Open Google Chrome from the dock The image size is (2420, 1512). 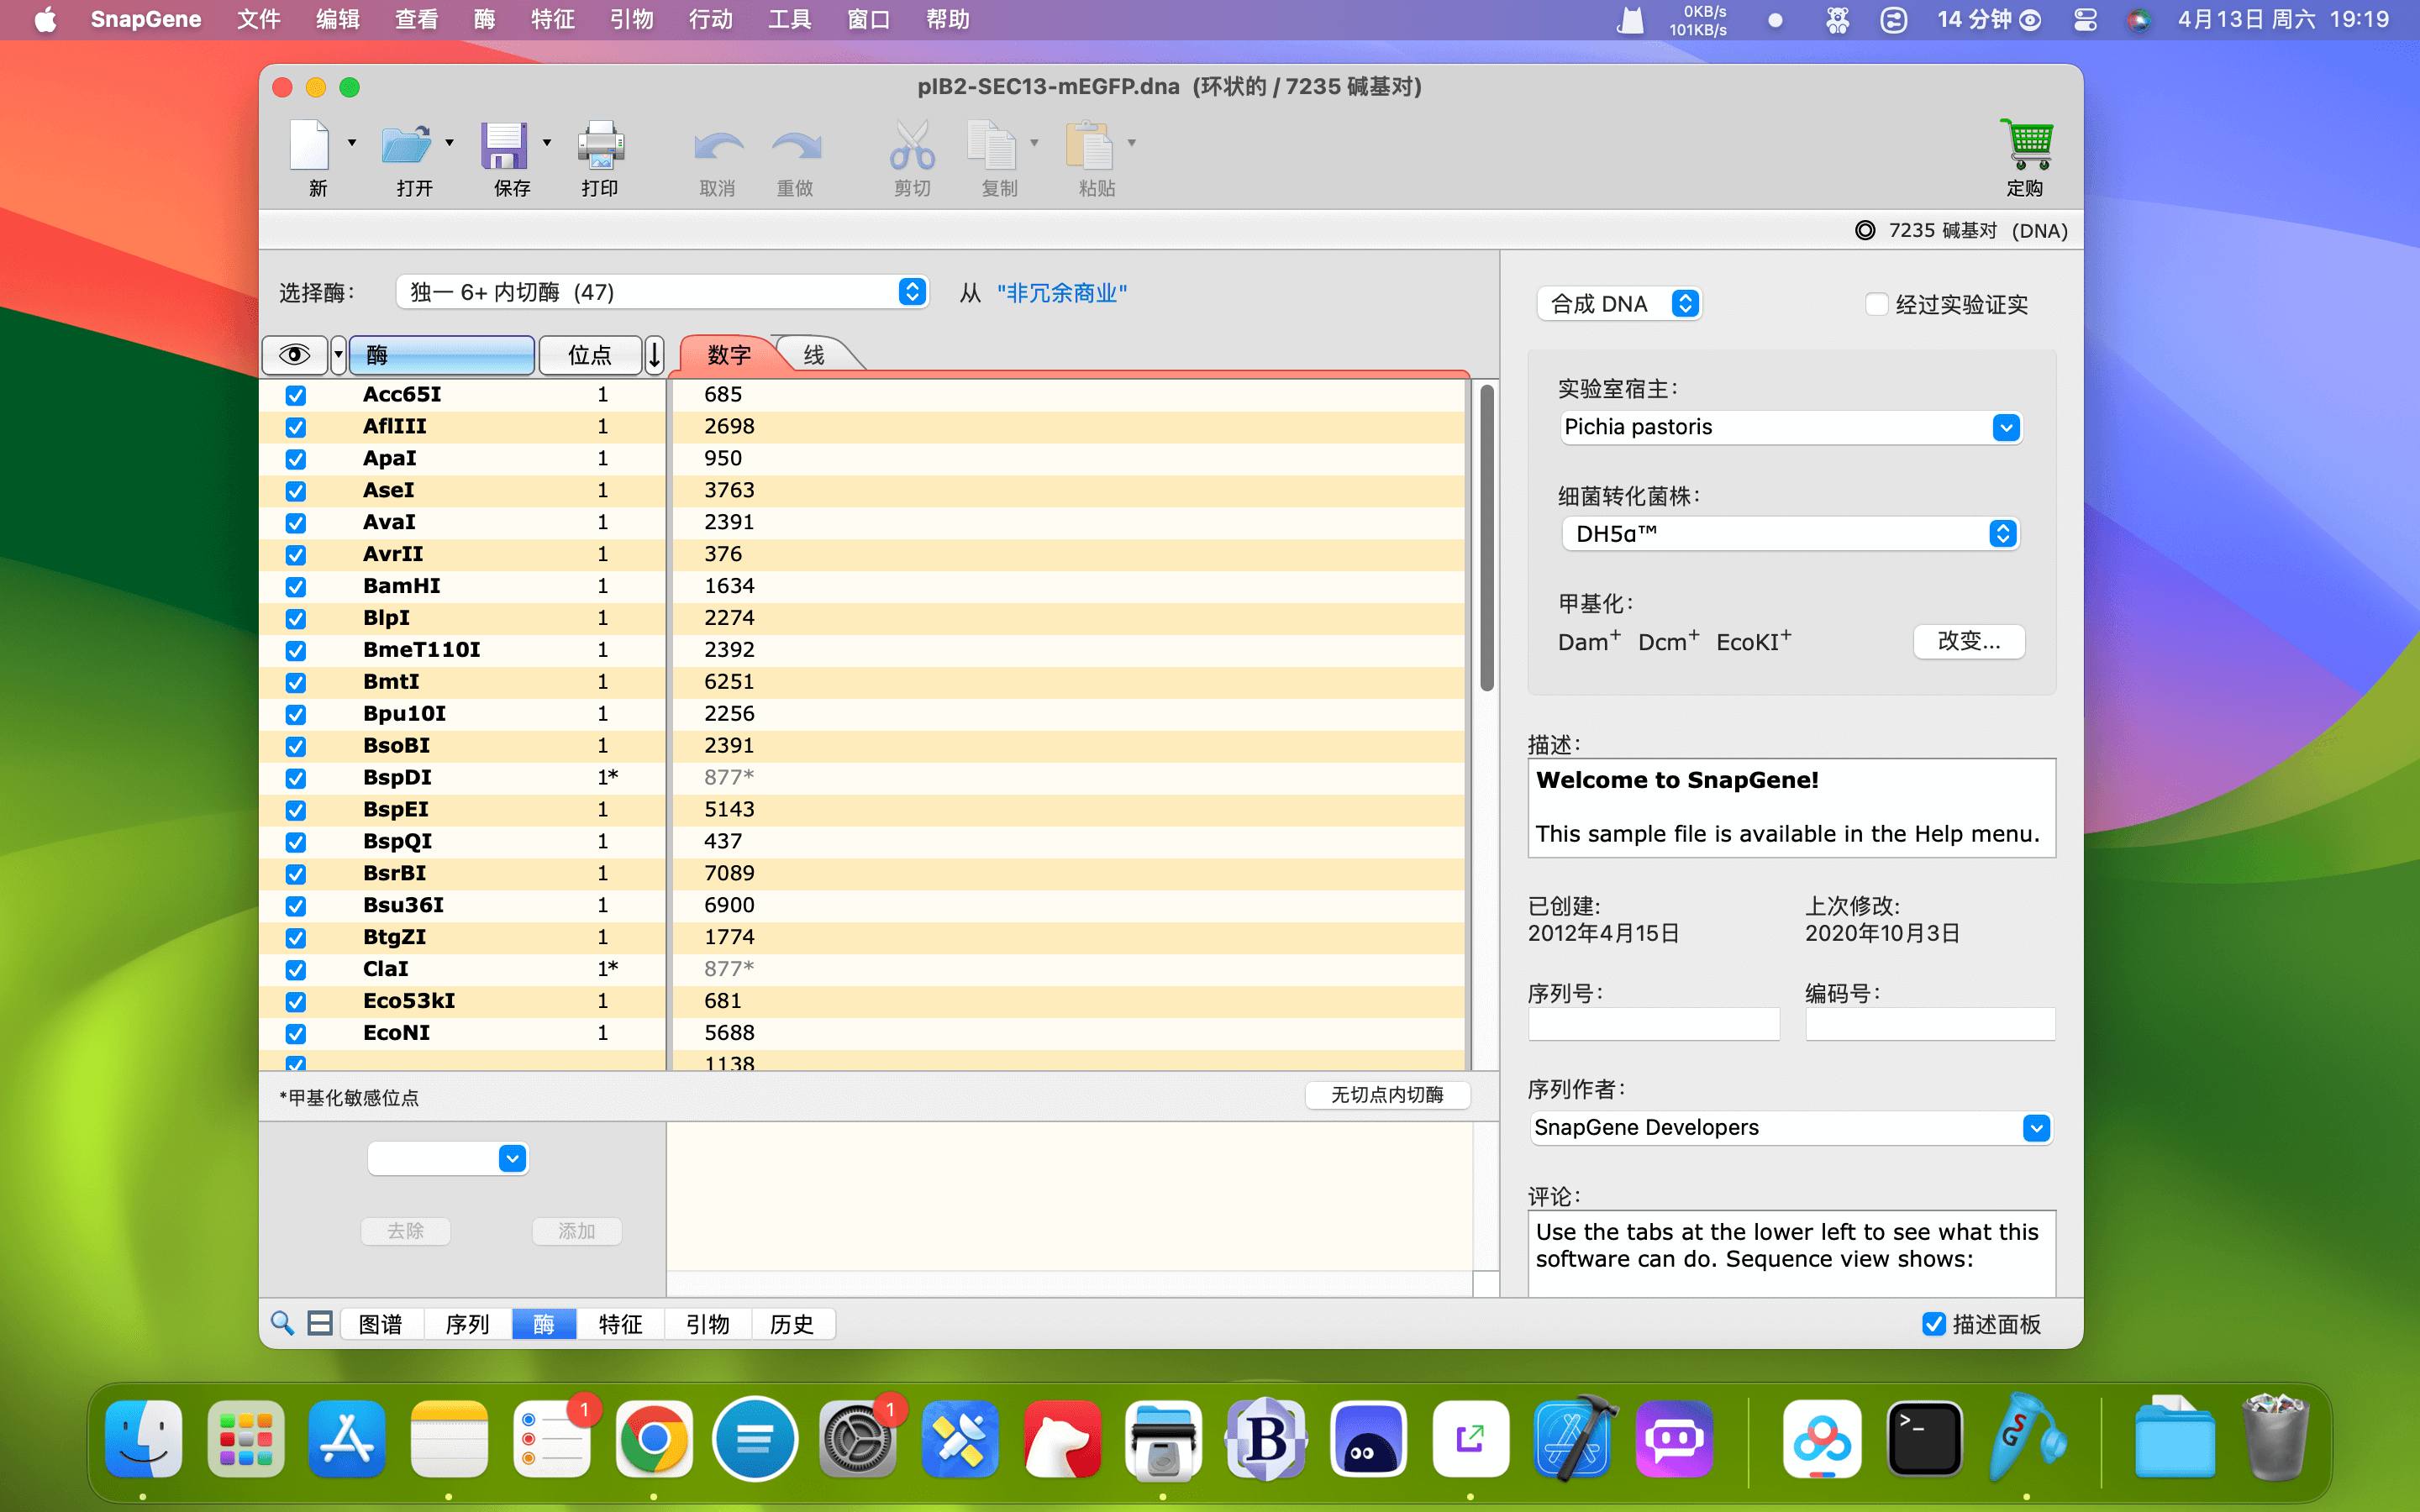[x=654, y=1439]
